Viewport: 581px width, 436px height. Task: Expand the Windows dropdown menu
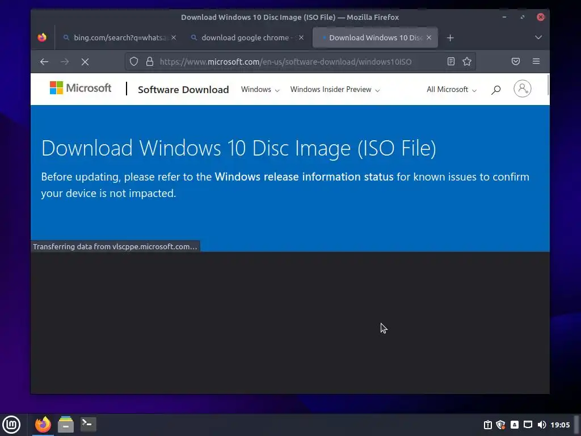tap(260, 89)
